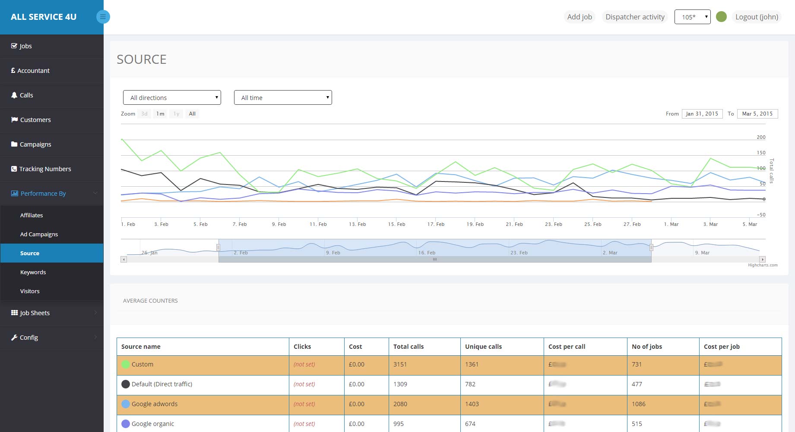
Task: Click the flag icon beside Customers
Action: [14, 119]
